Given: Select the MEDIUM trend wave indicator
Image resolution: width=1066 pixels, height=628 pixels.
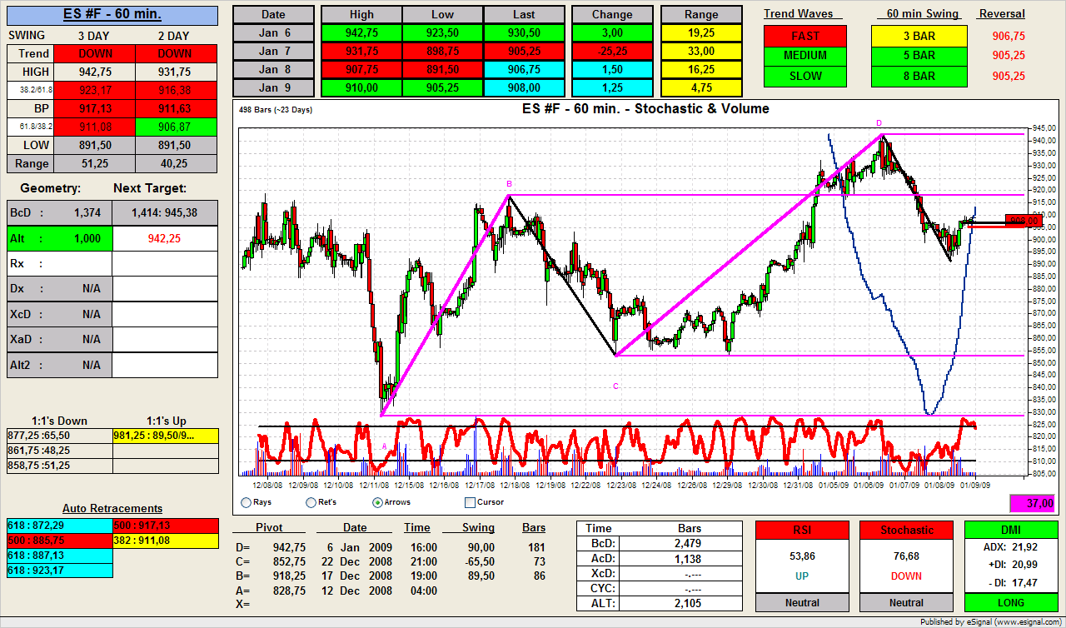Looking at the screenshot, I should (x=804, y=56).
